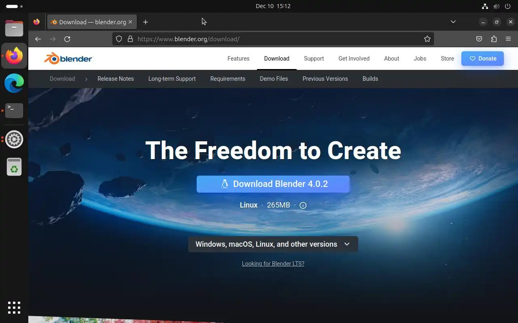The height and width of the screenshot is (323, 518).
Task: Open the list all tabs dropdown arrow
Action: (453, 22)
